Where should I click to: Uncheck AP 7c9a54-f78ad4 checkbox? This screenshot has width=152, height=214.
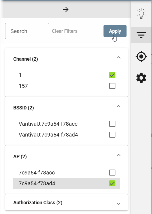tap(112, 183)
